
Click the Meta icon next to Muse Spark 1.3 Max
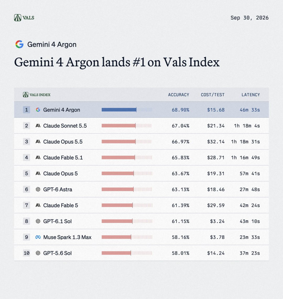coord(38,237)
